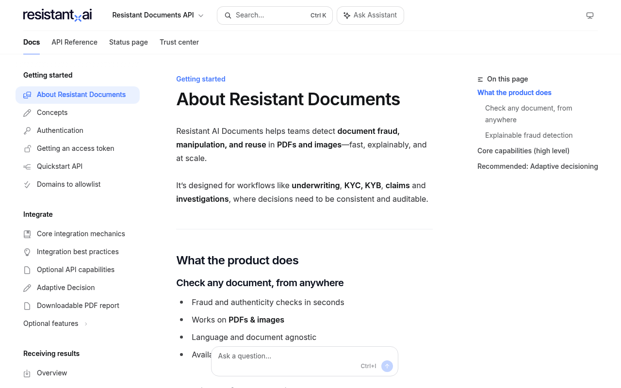Click the check icon beside Domains to allowlist
Screen dimensions: 621x388
click(x=27, y=185)
